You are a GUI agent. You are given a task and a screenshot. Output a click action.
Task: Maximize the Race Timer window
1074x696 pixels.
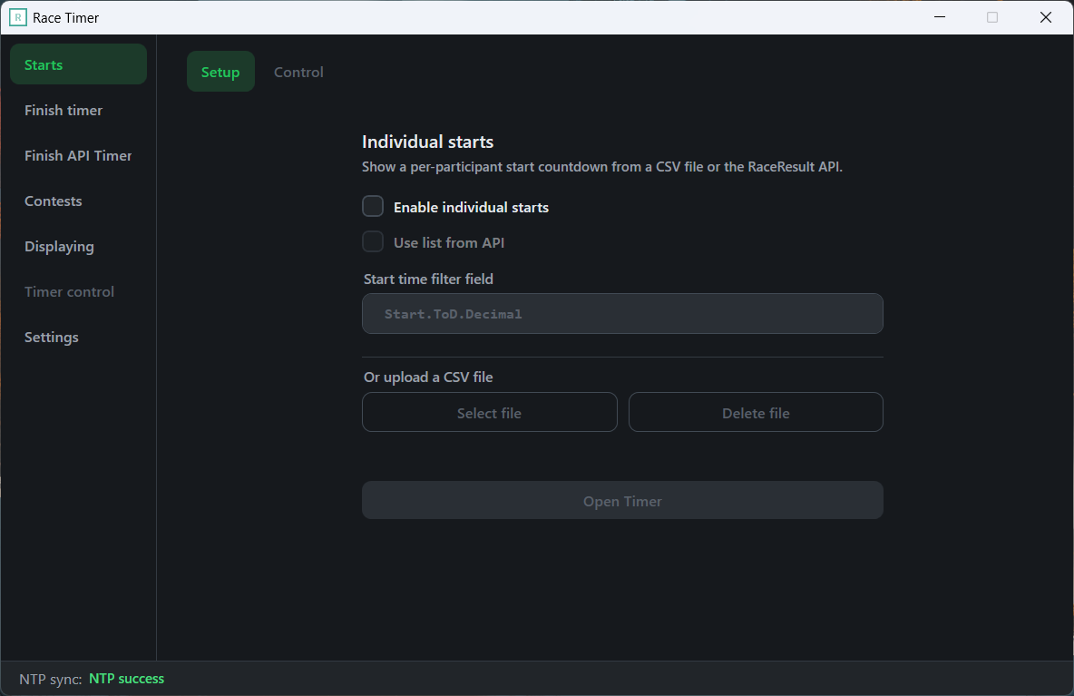(x=992, y=17)
